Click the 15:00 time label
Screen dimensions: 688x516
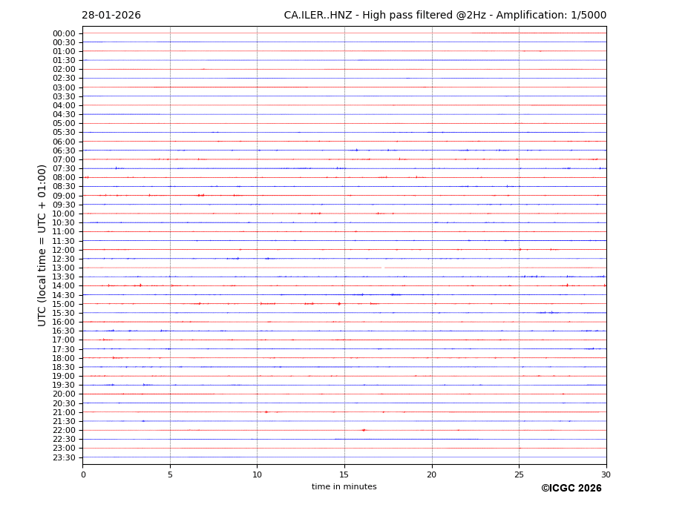[64, 304]
